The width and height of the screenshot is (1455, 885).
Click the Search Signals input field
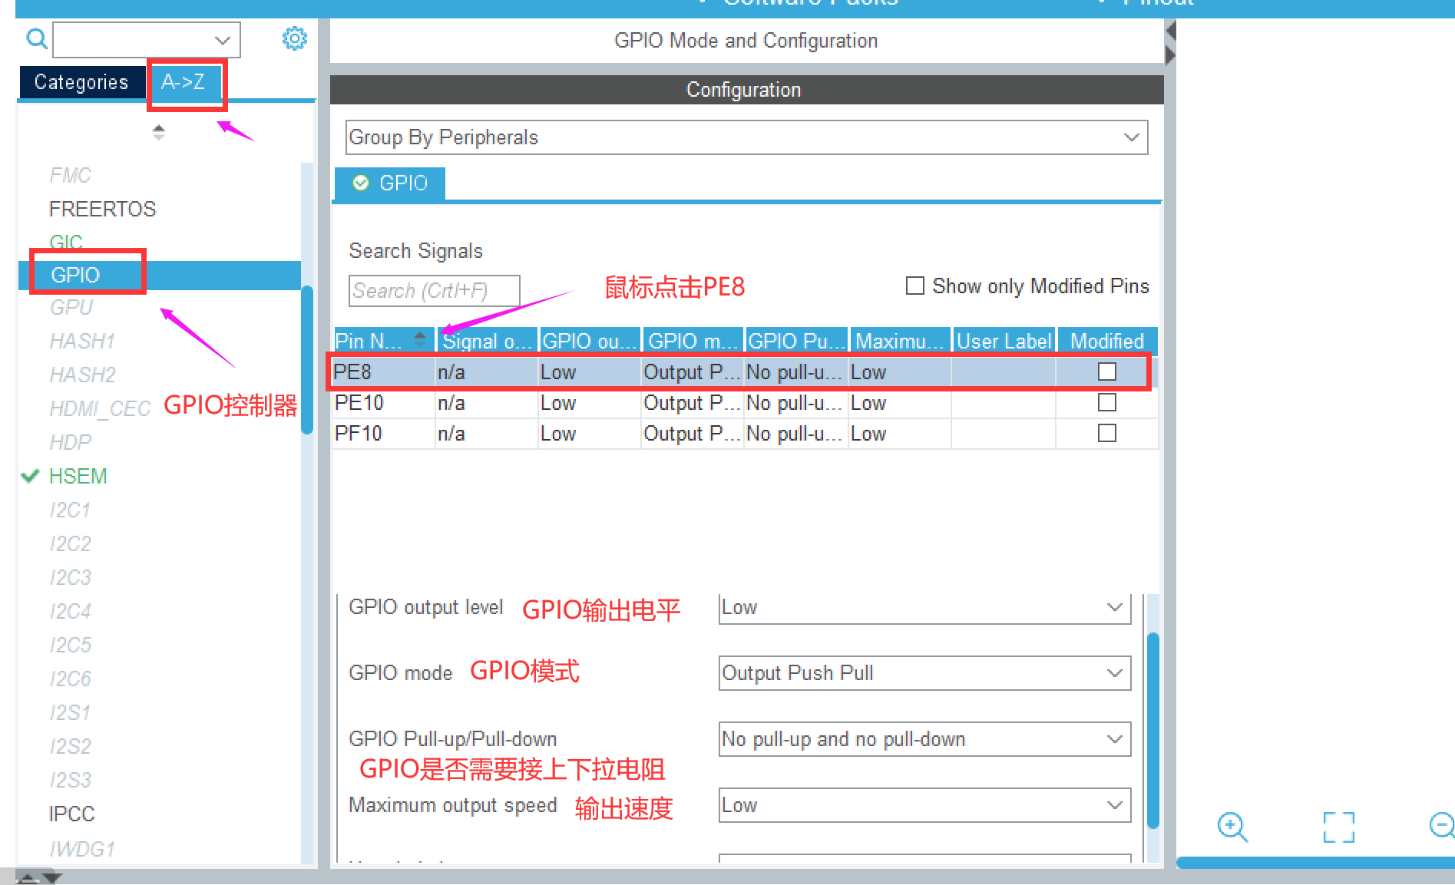point(434,291)
